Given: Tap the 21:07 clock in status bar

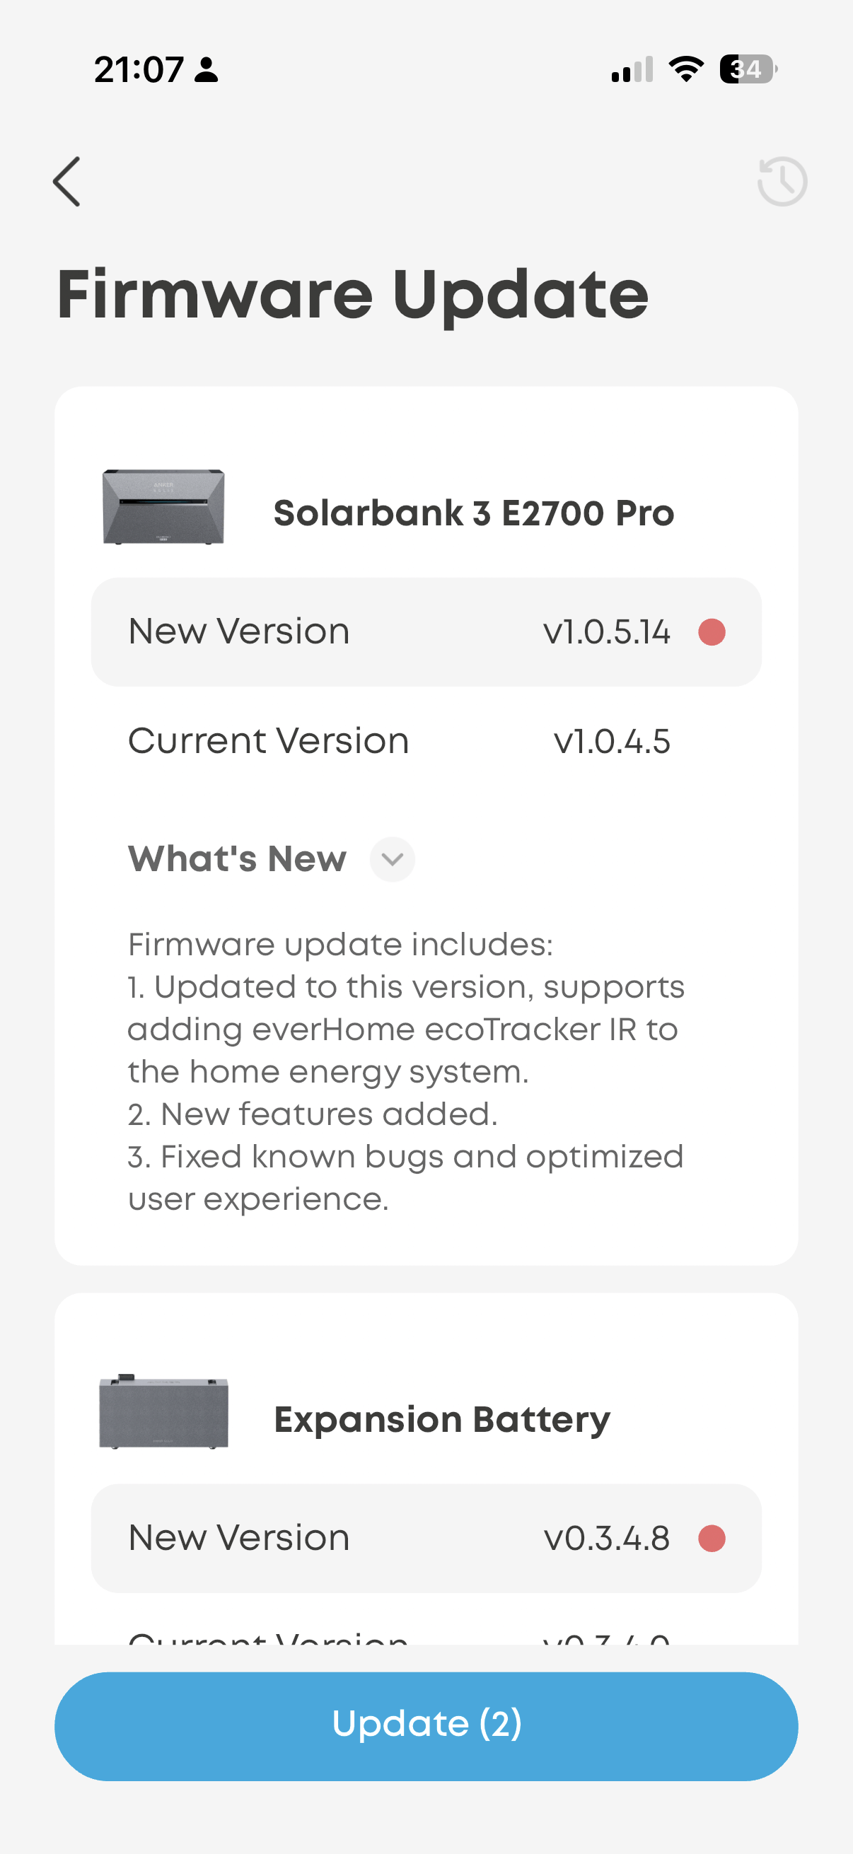Looking at the screenshot, I should coord(139,70).
